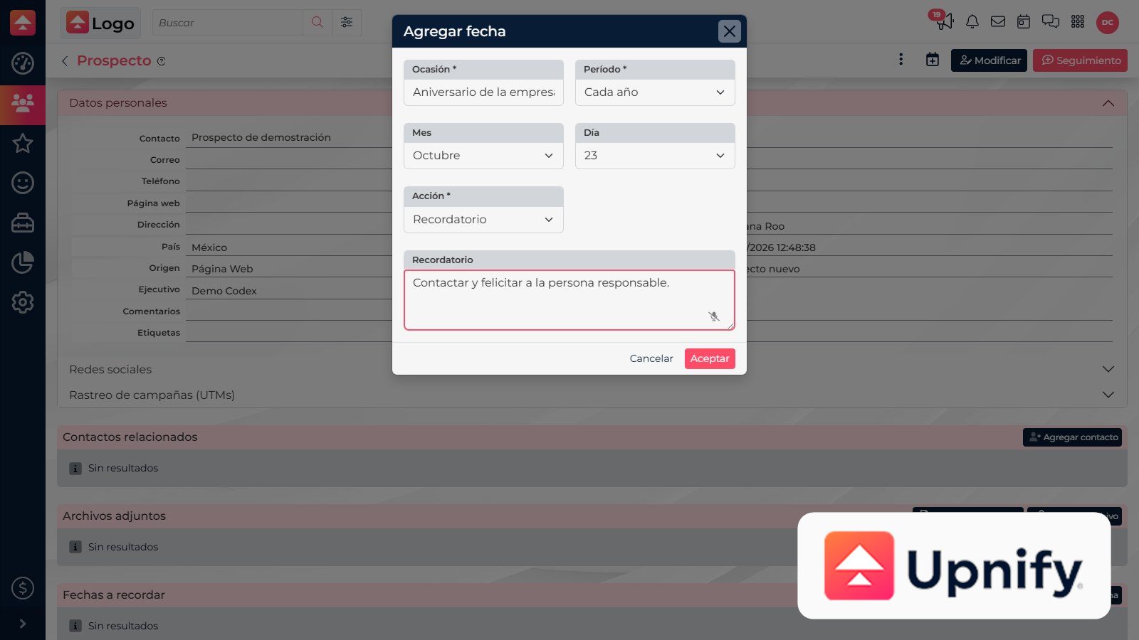This screenshot has height=640, width=1139.
Task: Open the settings gear icon in sidebar
Action: tap(23, 302)
